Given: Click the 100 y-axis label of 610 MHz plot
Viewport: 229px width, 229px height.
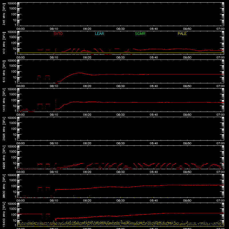Looking at the screenshot, I should pyautogui.click(x=14, y=72).
